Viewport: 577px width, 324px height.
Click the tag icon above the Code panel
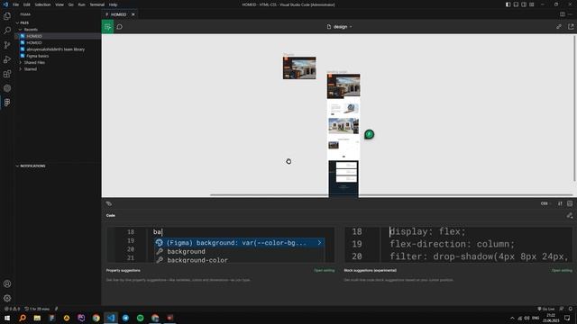pos(108,203)
